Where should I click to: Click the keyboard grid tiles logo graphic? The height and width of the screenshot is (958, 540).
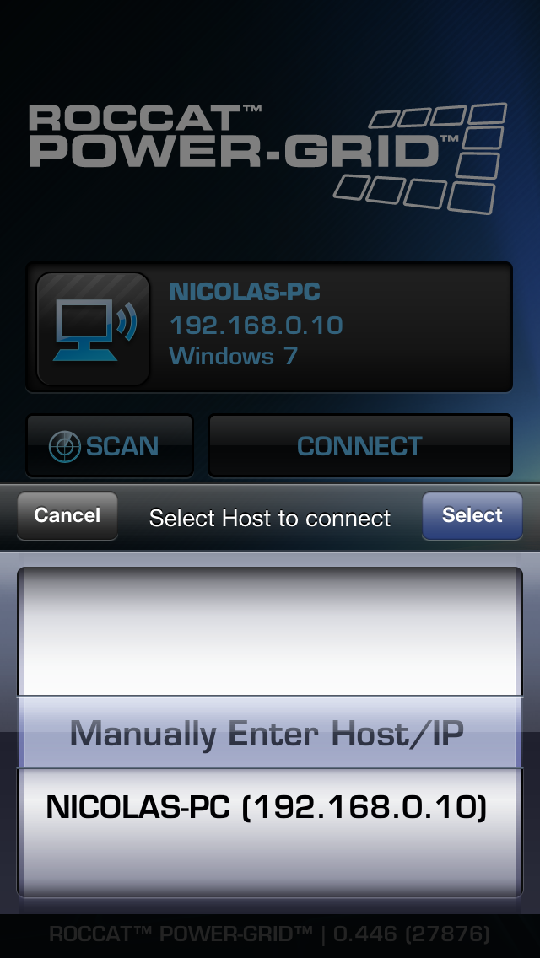click(x=421, y=159)
